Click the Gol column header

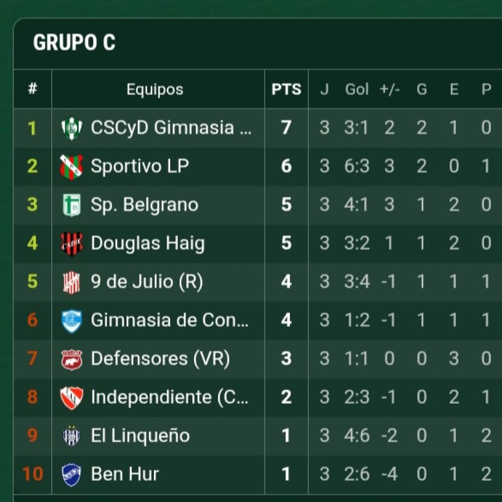pos(357,89)
